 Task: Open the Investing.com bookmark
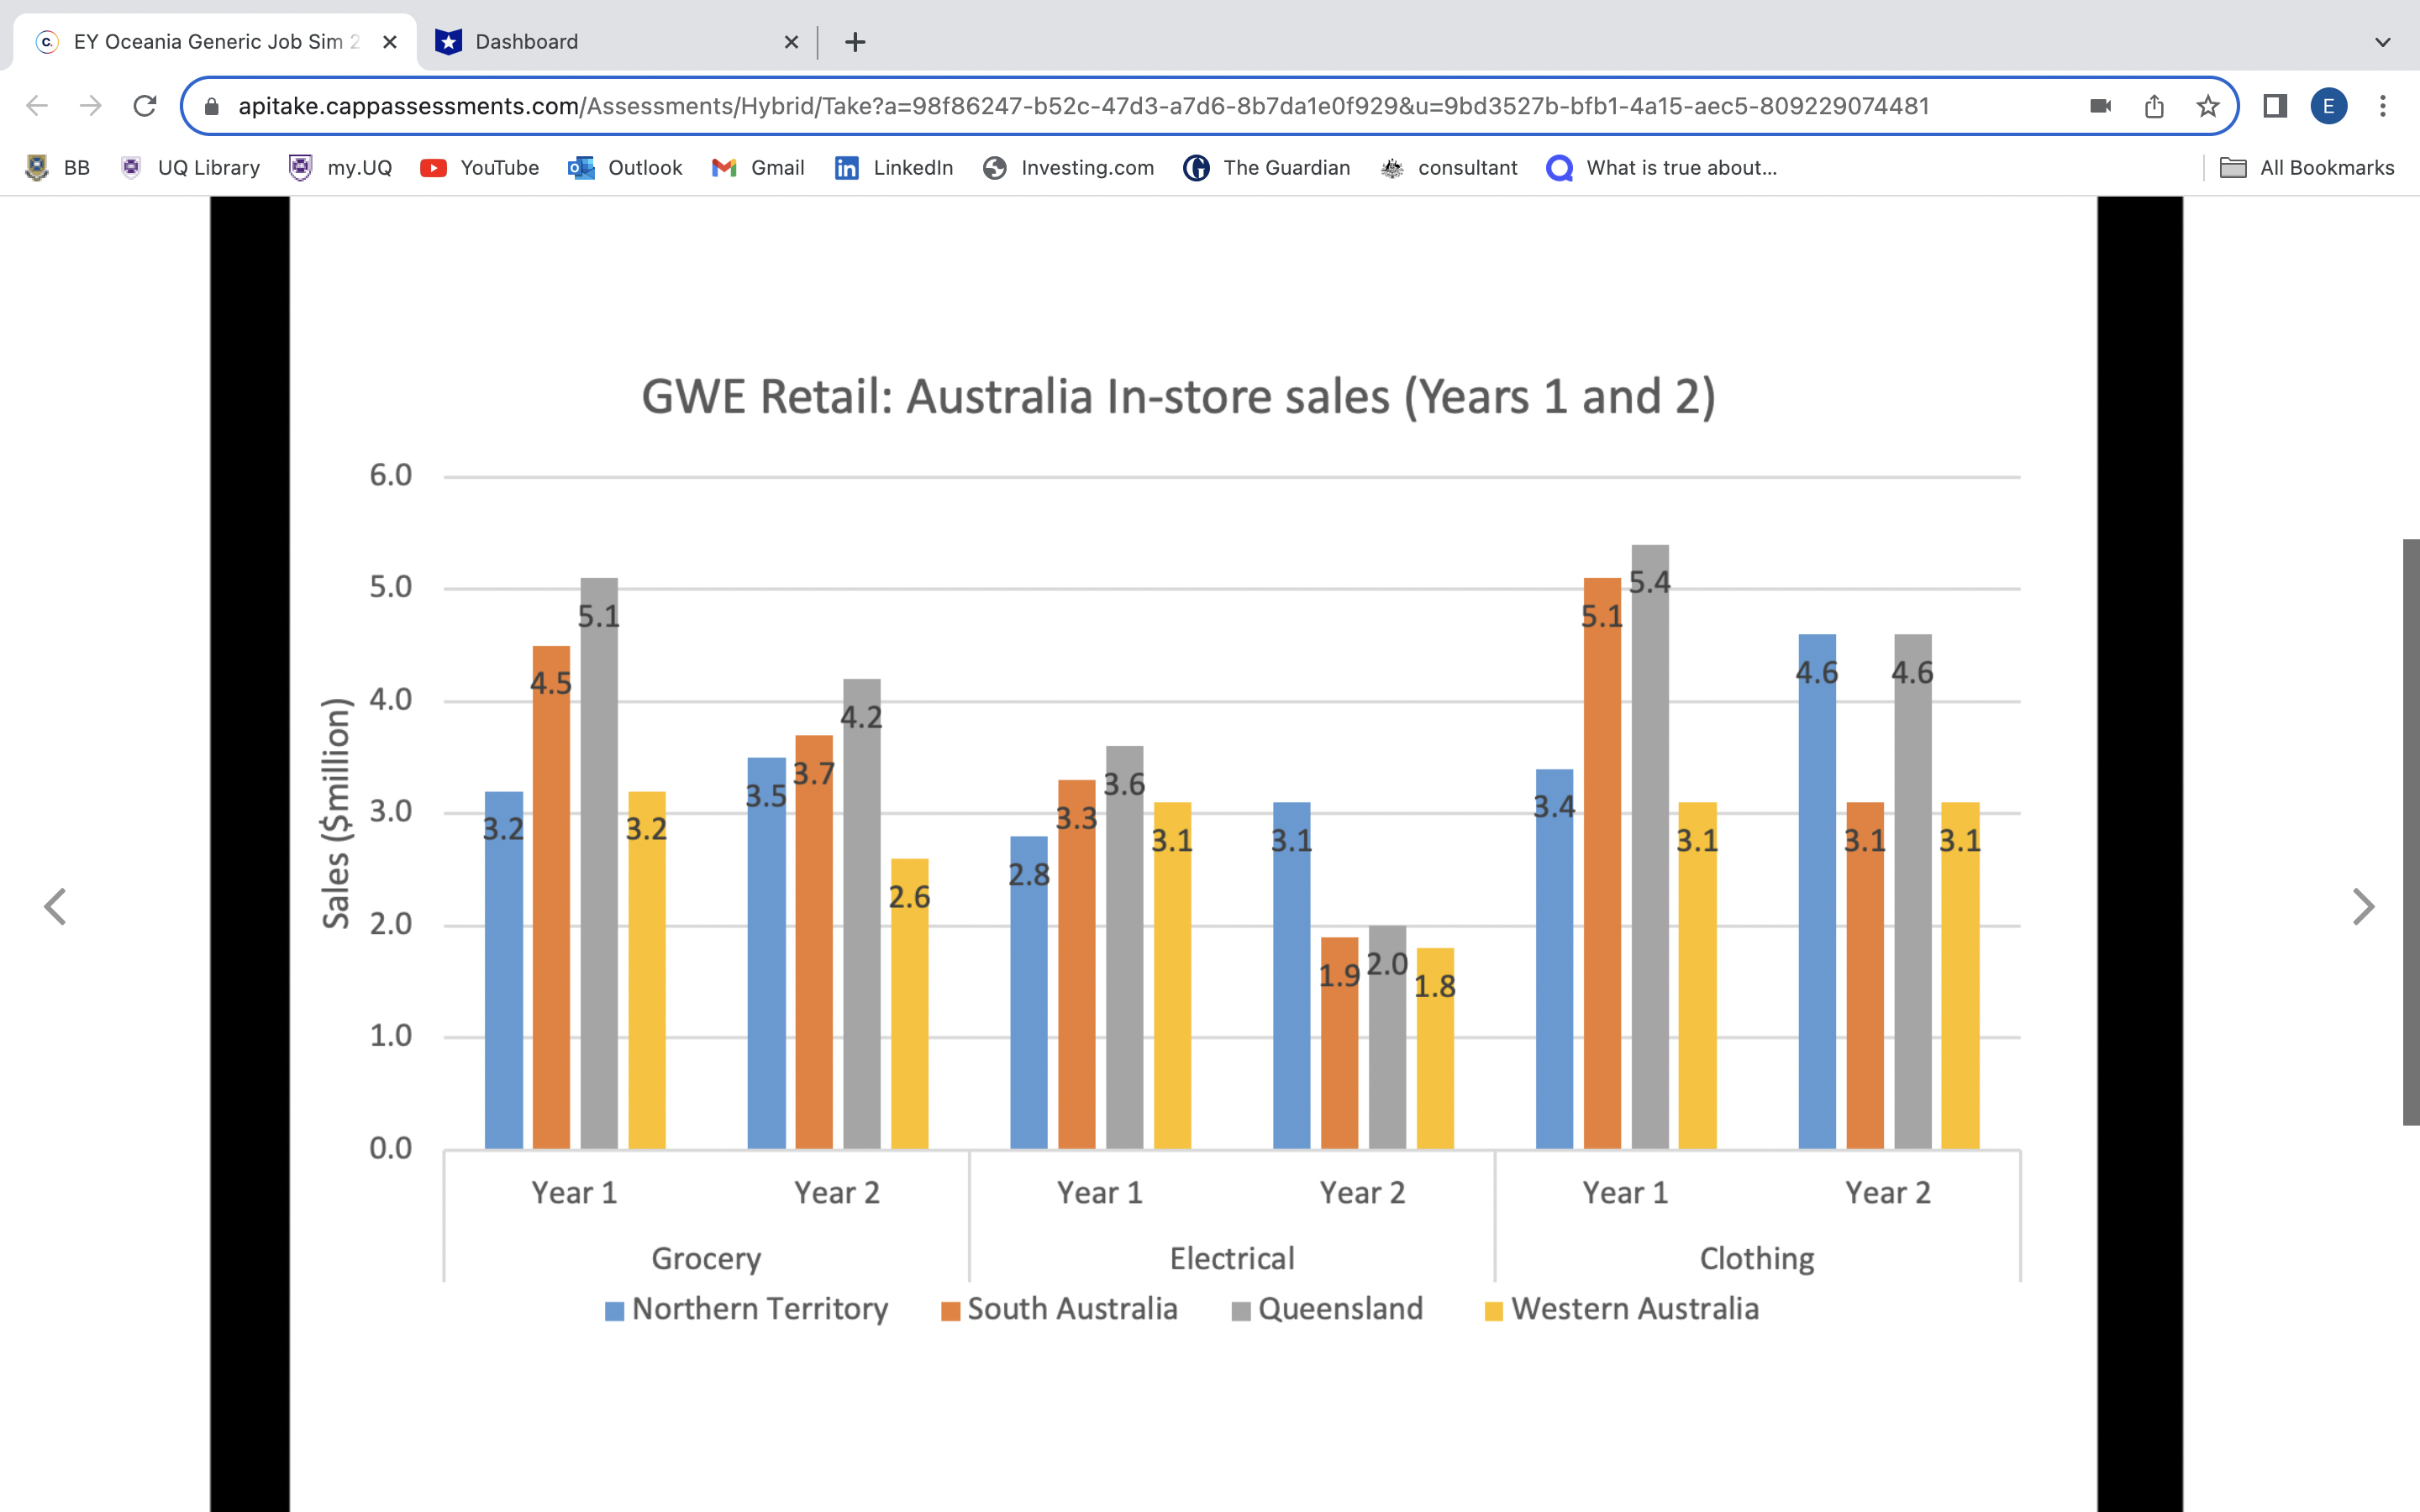(x=1068, y=168)
